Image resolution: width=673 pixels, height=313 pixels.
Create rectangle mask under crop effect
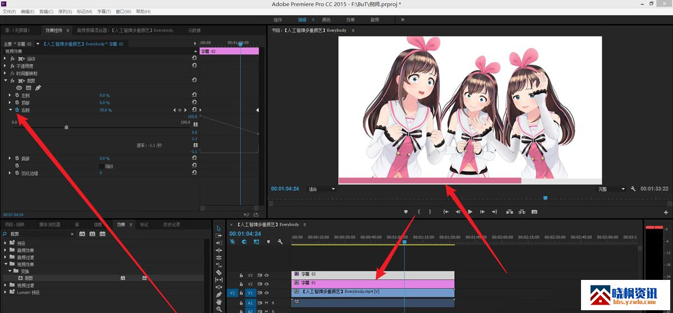(x=29, y=88)
